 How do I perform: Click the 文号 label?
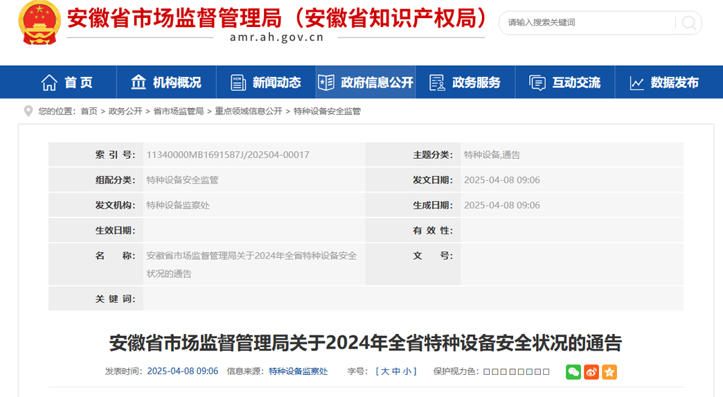433,256
